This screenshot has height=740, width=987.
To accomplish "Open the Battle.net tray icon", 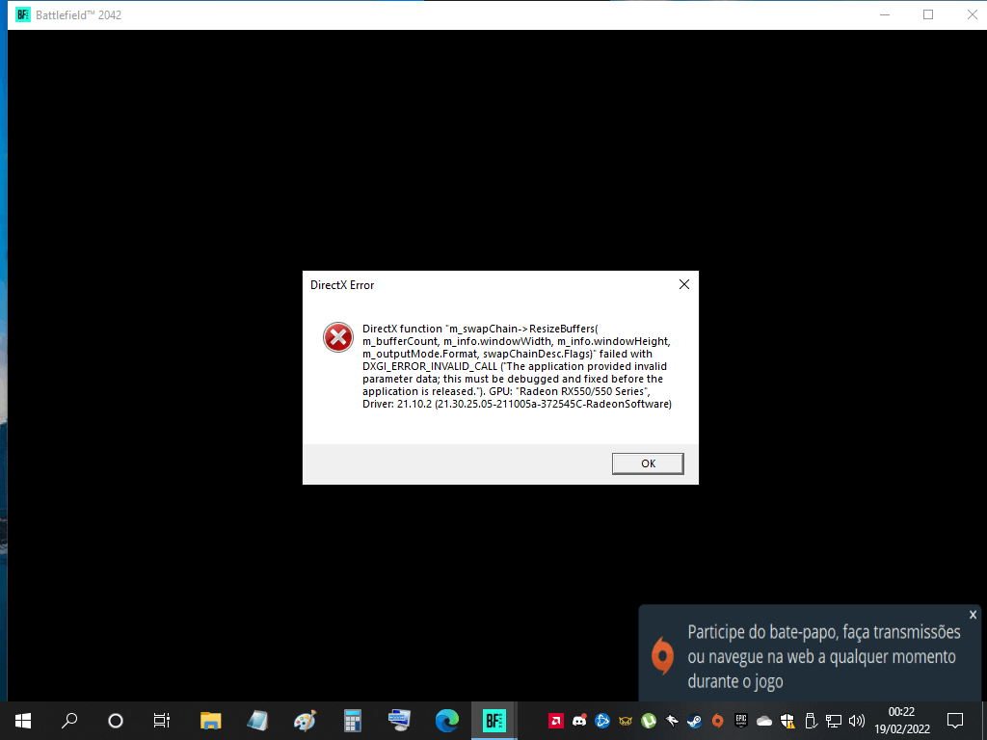I will 602,721.
